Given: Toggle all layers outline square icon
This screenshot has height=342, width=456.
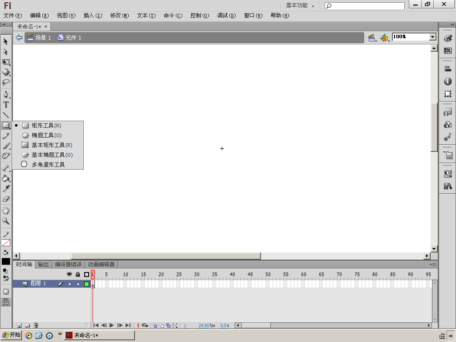Looking at the screenshot, I should coord(86,274).
